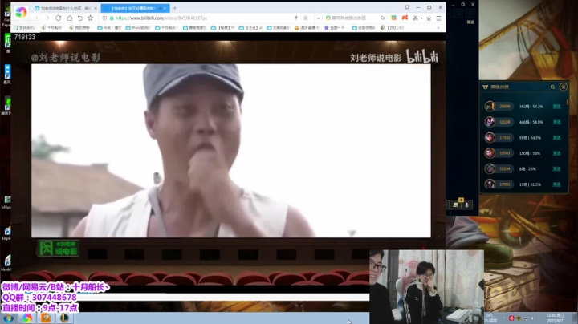Expand the bookmarks bar overflow chevron
The width and height of the screenshot is (578, 324).
click(438, 27)
